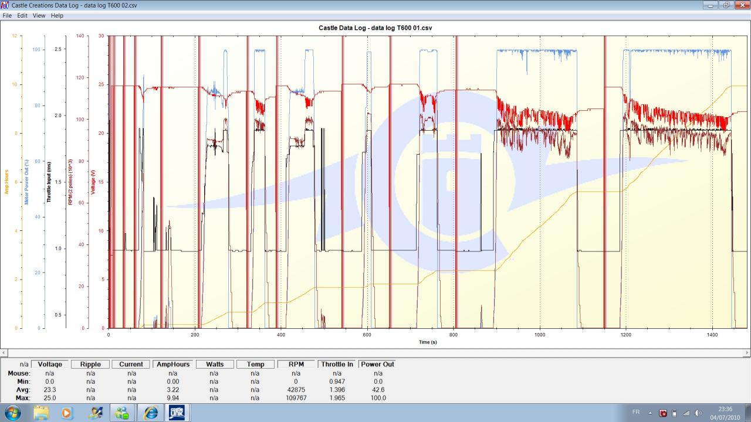Click the Avg Power Out value 42.6

[x=378, y=390]
